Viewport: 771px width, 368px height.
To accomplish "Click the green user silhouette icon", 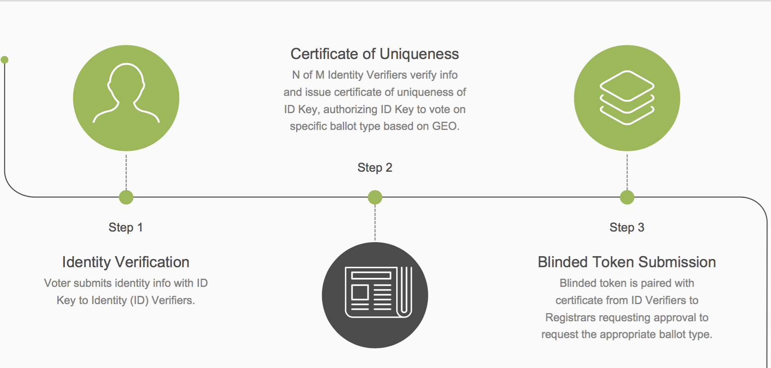I will [126, 98].
